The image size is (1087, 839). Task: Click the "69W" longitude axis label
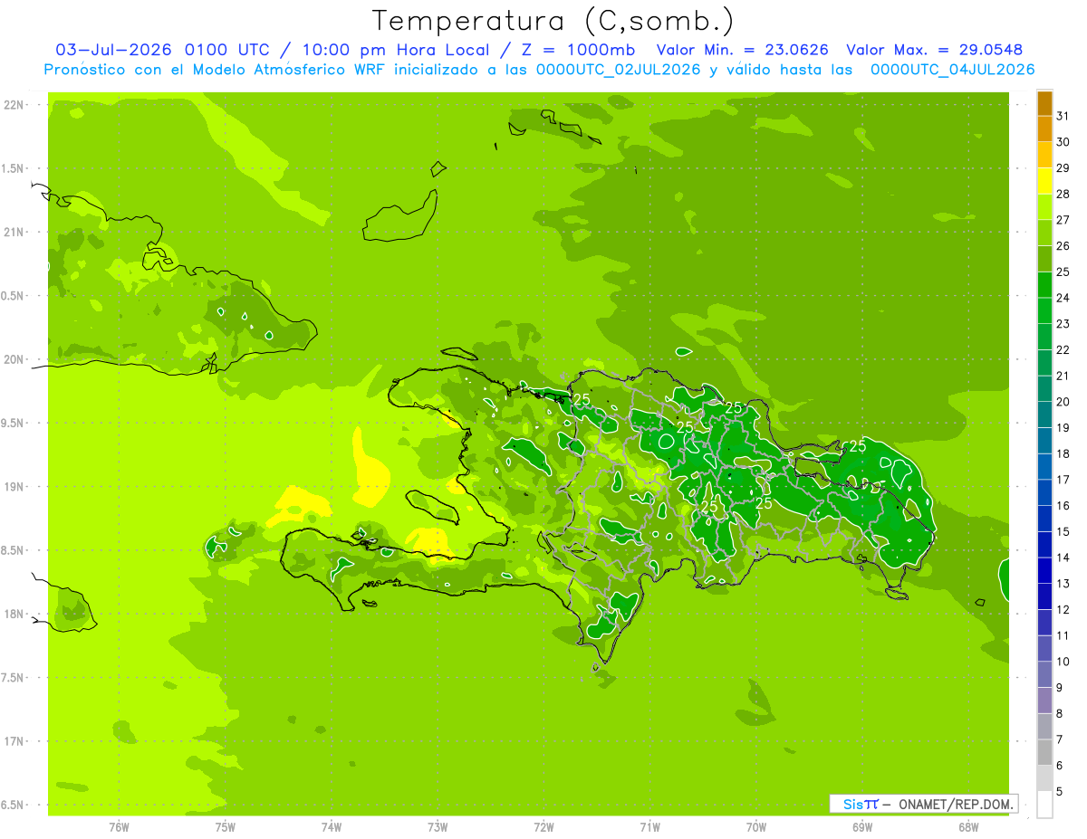862,827
